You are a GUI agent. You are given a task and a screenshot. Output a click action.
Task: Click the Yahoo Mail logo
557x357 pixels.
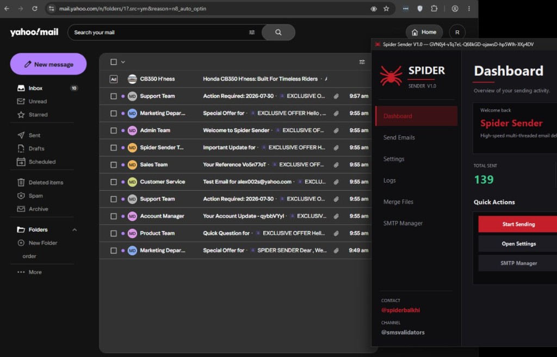point(34,32)
